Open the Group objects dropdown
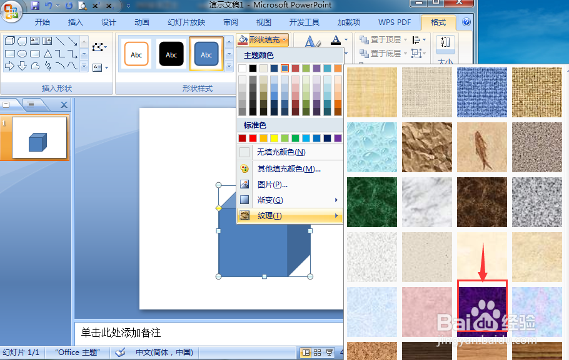 pos(419,53)
